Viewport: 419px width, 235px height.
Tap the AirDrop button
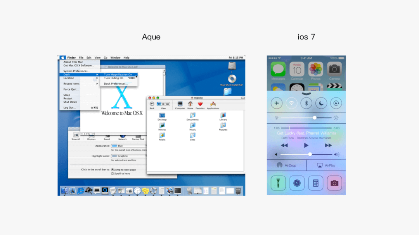tap(286, 165)
